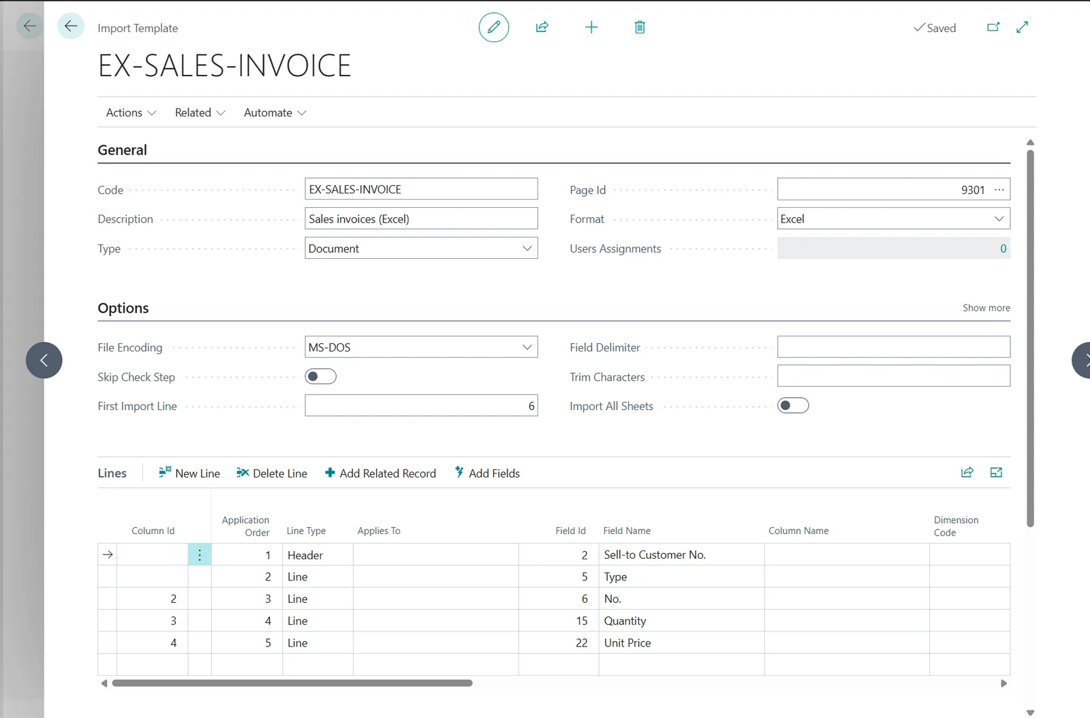This screenshot has width=1090, height=718.
Task: Click the Delete Line action
Action: coord(272,473)
